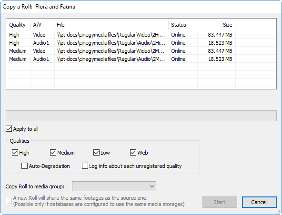Select the Medium Video file path row

[111, 51]
